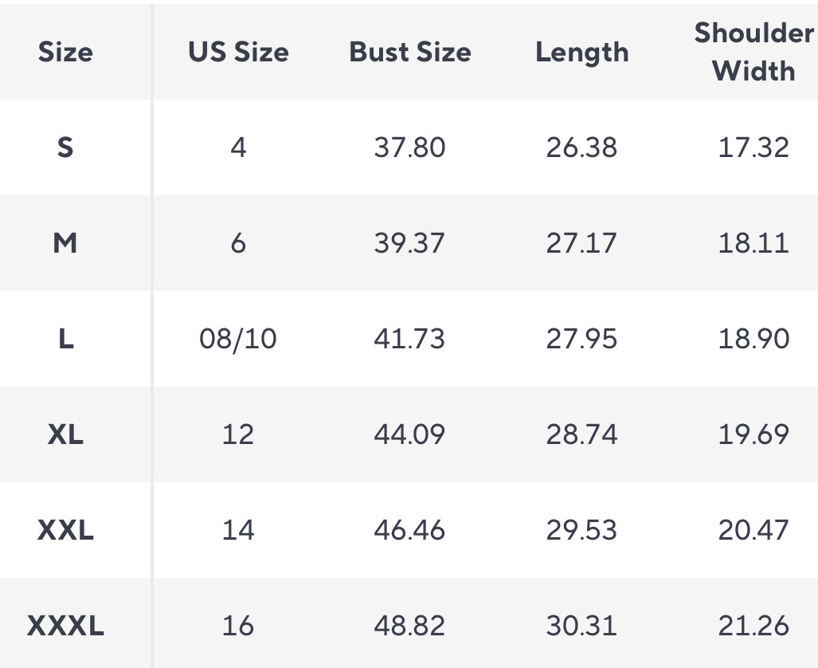Select the L size row label
818x668 pixels.
coord(65,339)
